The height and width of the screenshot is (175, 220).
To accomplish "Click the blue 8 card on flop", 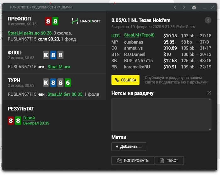I will [53, 55].
